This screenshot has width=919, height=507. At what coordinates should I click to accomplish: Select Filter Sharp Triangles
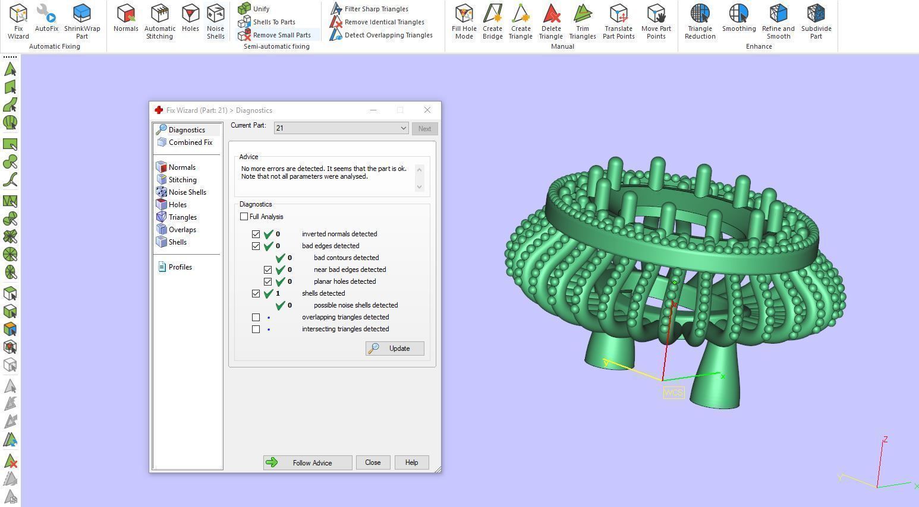[x=369, y=9]
